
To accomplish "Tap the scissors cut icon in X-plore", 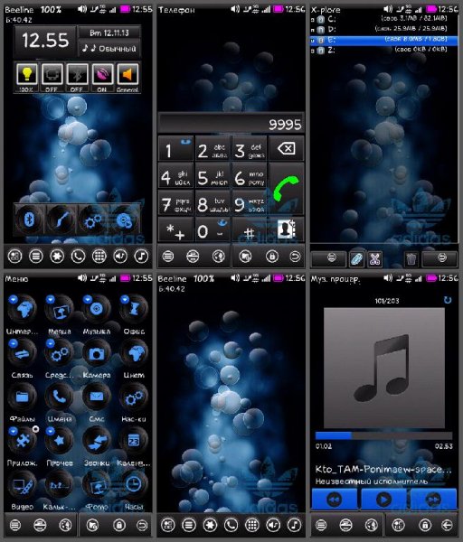I will coord(374,258).
